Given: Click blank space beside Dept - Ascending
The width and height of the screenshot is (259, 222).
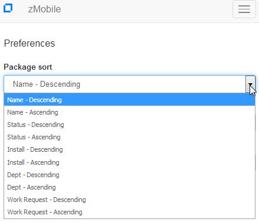Looking at the screenshot, I should (155, 187).
